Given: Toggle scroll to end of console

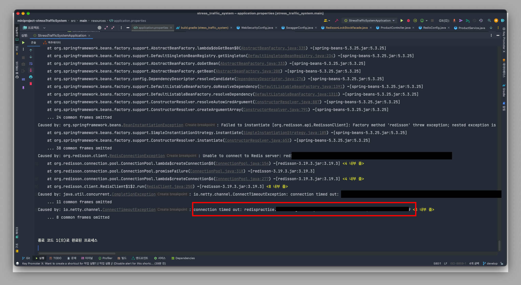Looking at the screenshot, I should (x=31, y=70).
